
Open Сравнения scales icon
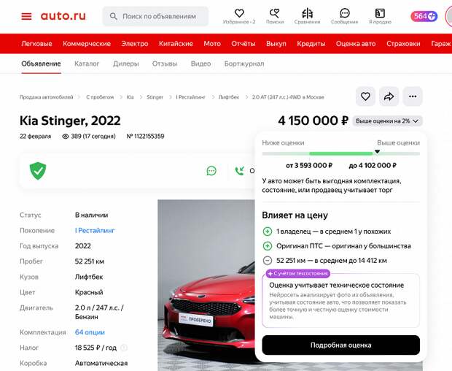point(308,13)
